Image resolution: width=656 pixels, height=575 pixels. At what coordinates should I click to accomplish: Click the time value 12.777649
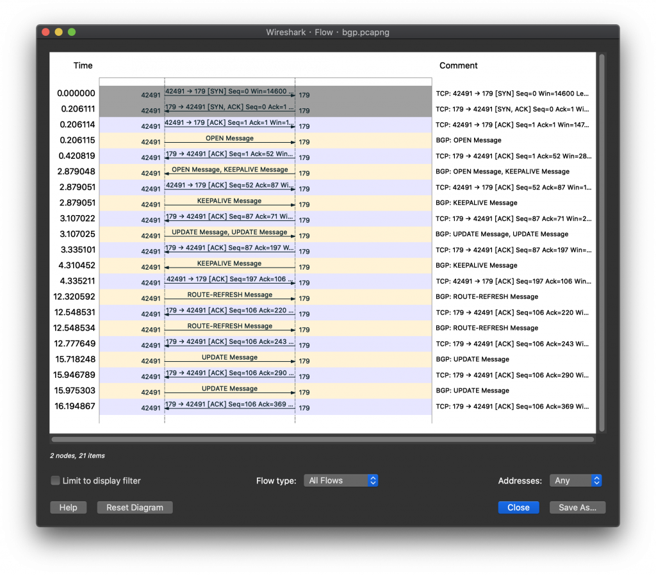pyautogui.click(x=75, y=344)
